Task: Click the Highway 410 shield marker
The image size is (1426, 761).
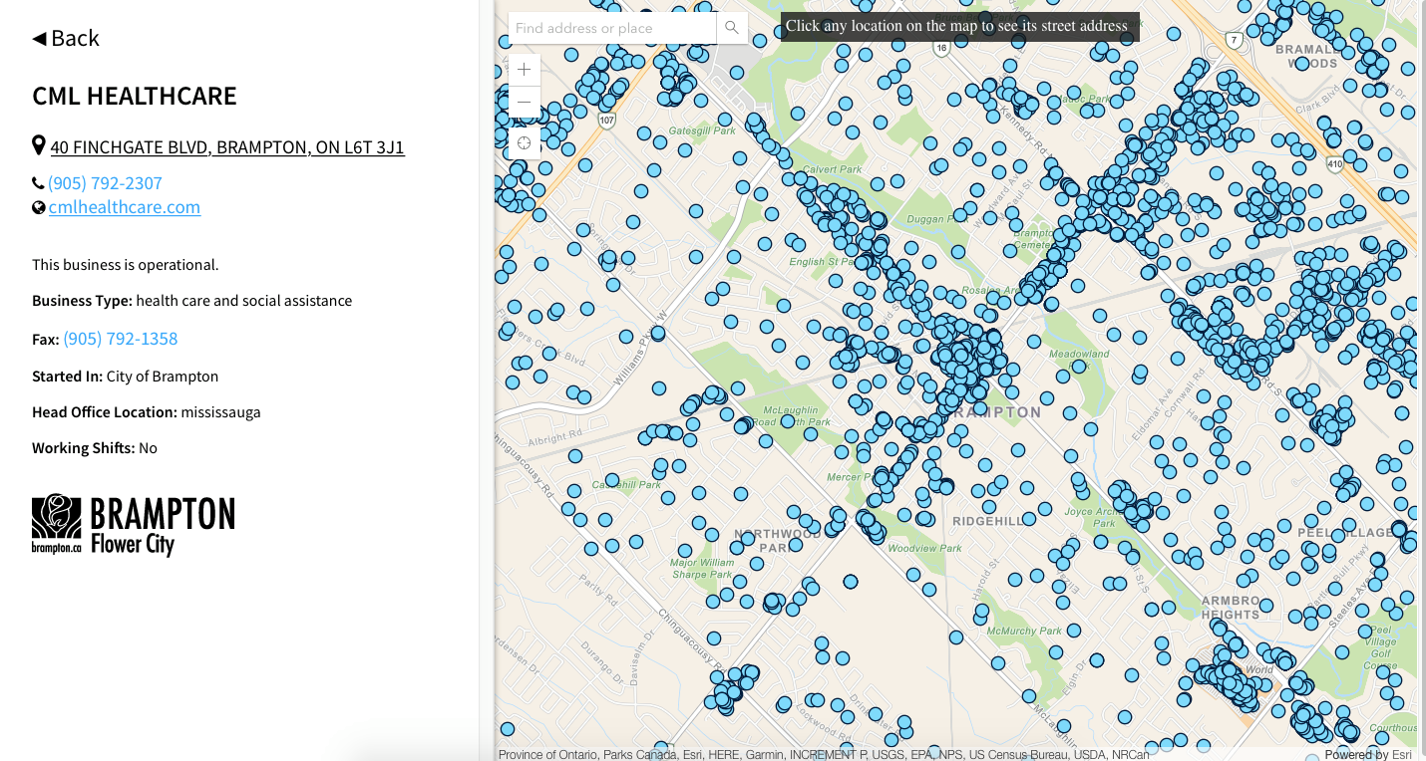Action: point(1335,162)
